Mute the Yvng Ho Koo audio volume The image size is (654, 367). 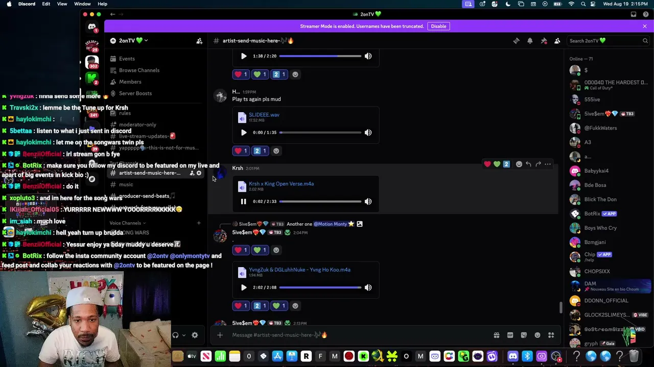(368, 287)
